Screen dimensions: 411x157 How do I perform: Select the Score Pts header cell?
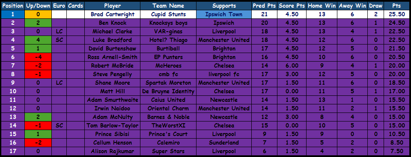[x=292, y=6]
